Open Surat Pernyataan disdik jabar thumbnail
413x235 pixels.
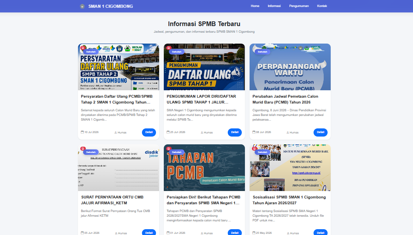point(119,168)
